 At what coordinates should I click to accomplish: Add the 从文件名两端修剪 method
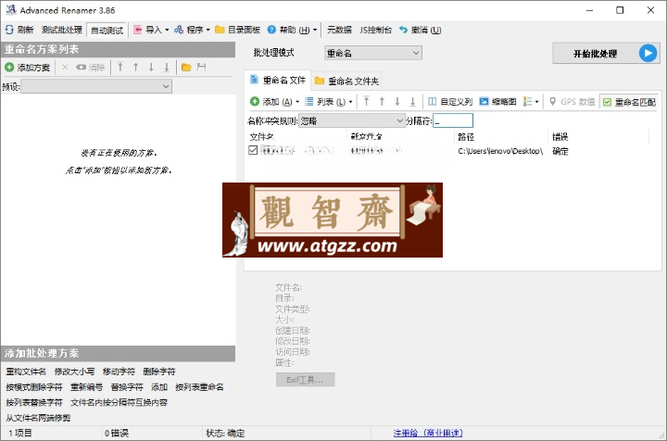(x=38, y=418)
